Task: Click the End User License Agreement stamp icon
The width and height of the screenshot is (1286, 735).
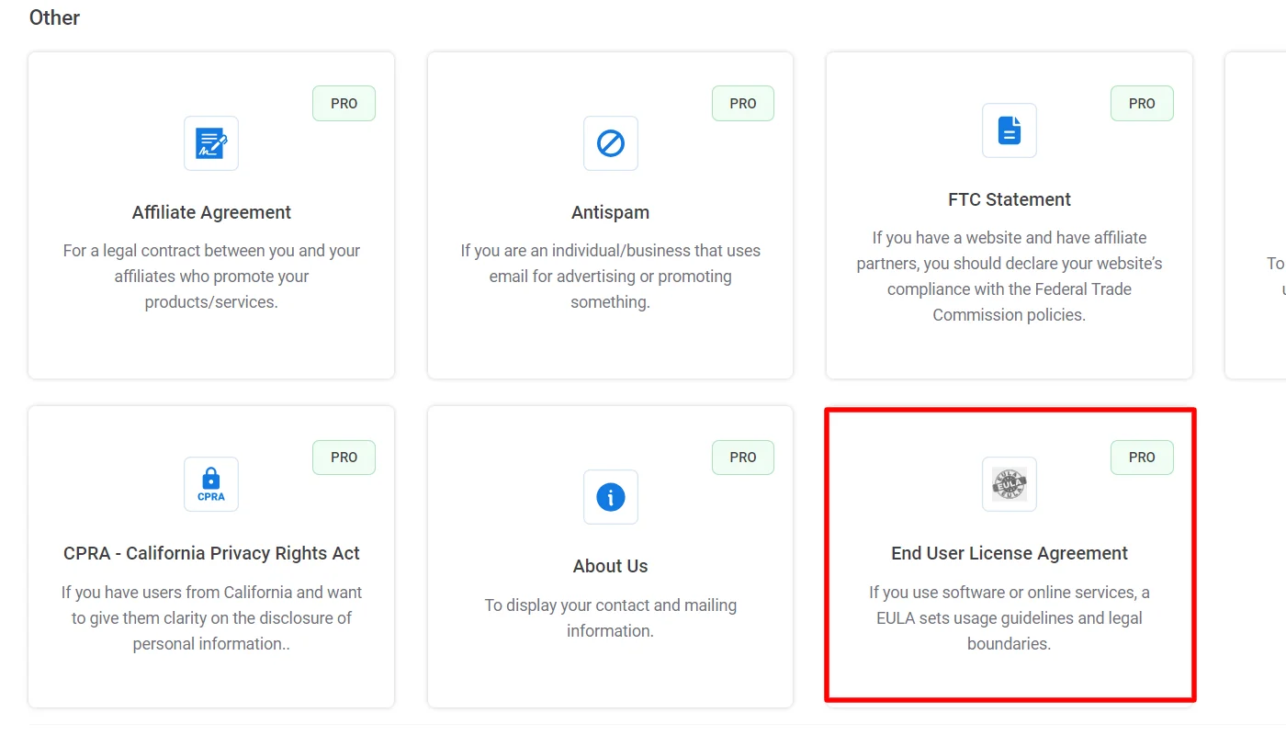Action: 1009,484
